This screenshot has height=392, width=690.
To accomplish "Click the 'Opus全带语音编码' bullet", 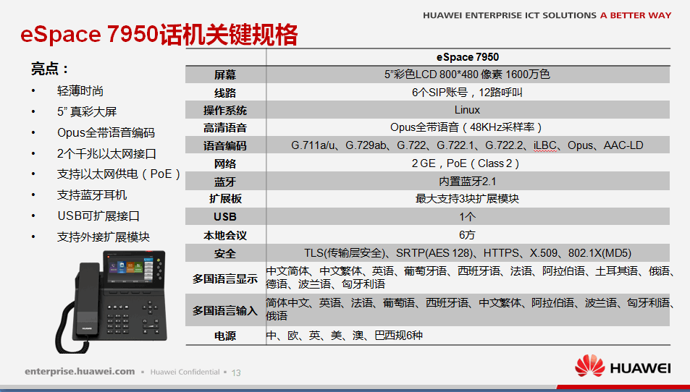I will [x=106, y=133].
